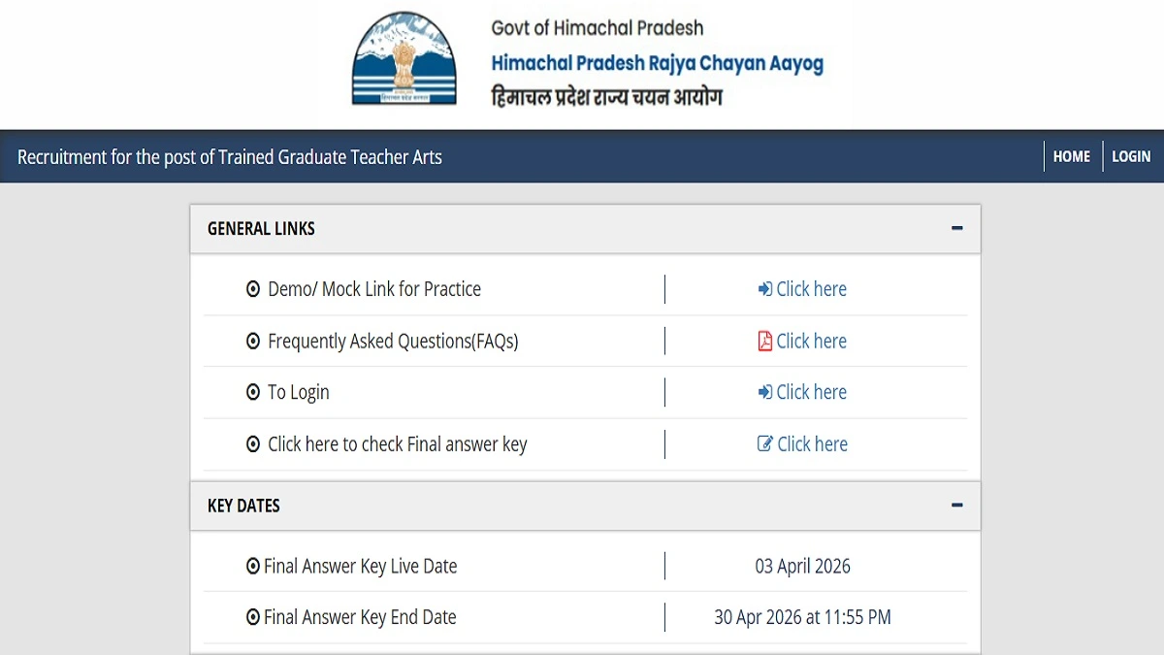Click bullet icon beside Final Answer Key Live Date
The width and height of the screenshot is (1164, 655).
253,567
